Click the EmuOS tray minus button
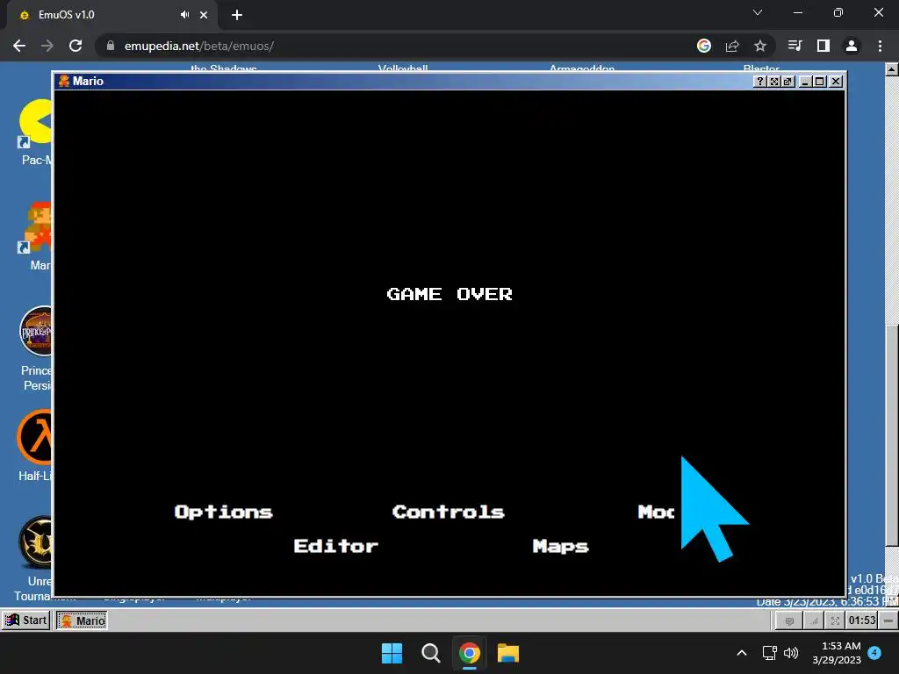Screen dimensions: 899x674 pyautogui.click(x=888, y=620)
